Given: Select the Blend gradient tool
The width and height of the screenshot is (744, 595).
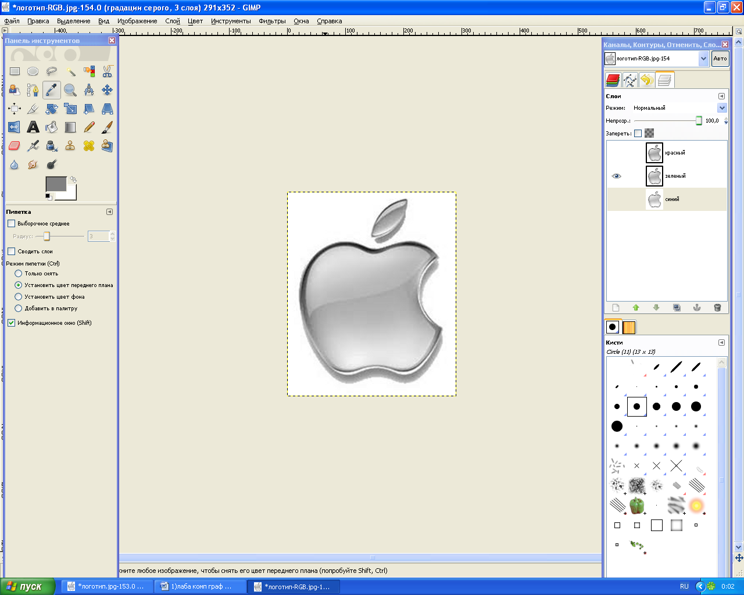Looking at the screenshot, I should coord(70,127).
